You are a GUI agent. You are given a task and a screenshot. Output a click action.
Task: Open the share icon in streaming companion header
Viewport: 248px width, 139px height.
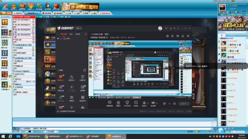coord(188,36)
